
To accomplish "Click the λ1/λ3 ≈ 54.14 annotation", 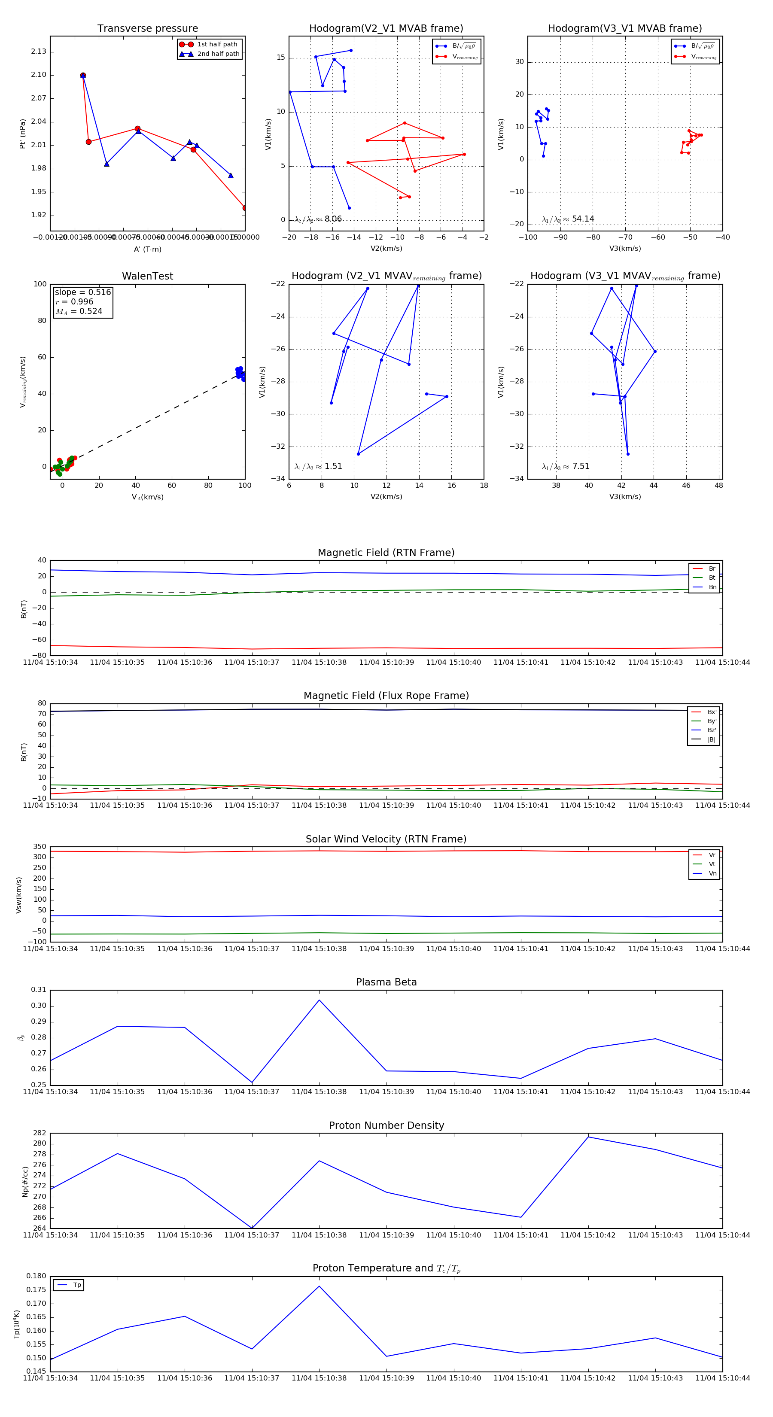I will tap(568, 219).
